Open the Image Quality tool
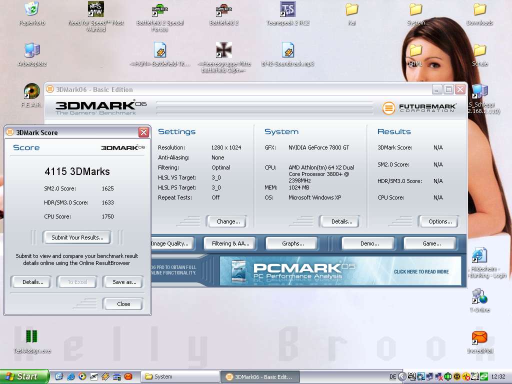This screenshot has width=512, height=384. point(172,243)
